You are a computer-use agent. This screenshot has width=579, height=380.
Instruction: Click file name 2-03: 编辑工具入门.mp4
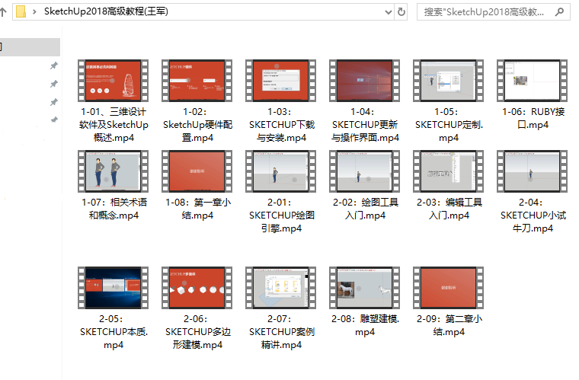pos(449,209)
